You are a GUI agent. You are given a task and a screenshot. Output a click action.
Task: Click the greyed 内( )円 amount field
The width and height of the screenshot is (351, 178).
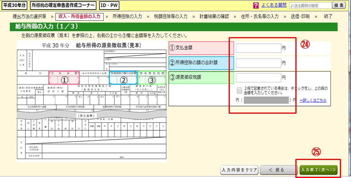click(x=266, y=100)
